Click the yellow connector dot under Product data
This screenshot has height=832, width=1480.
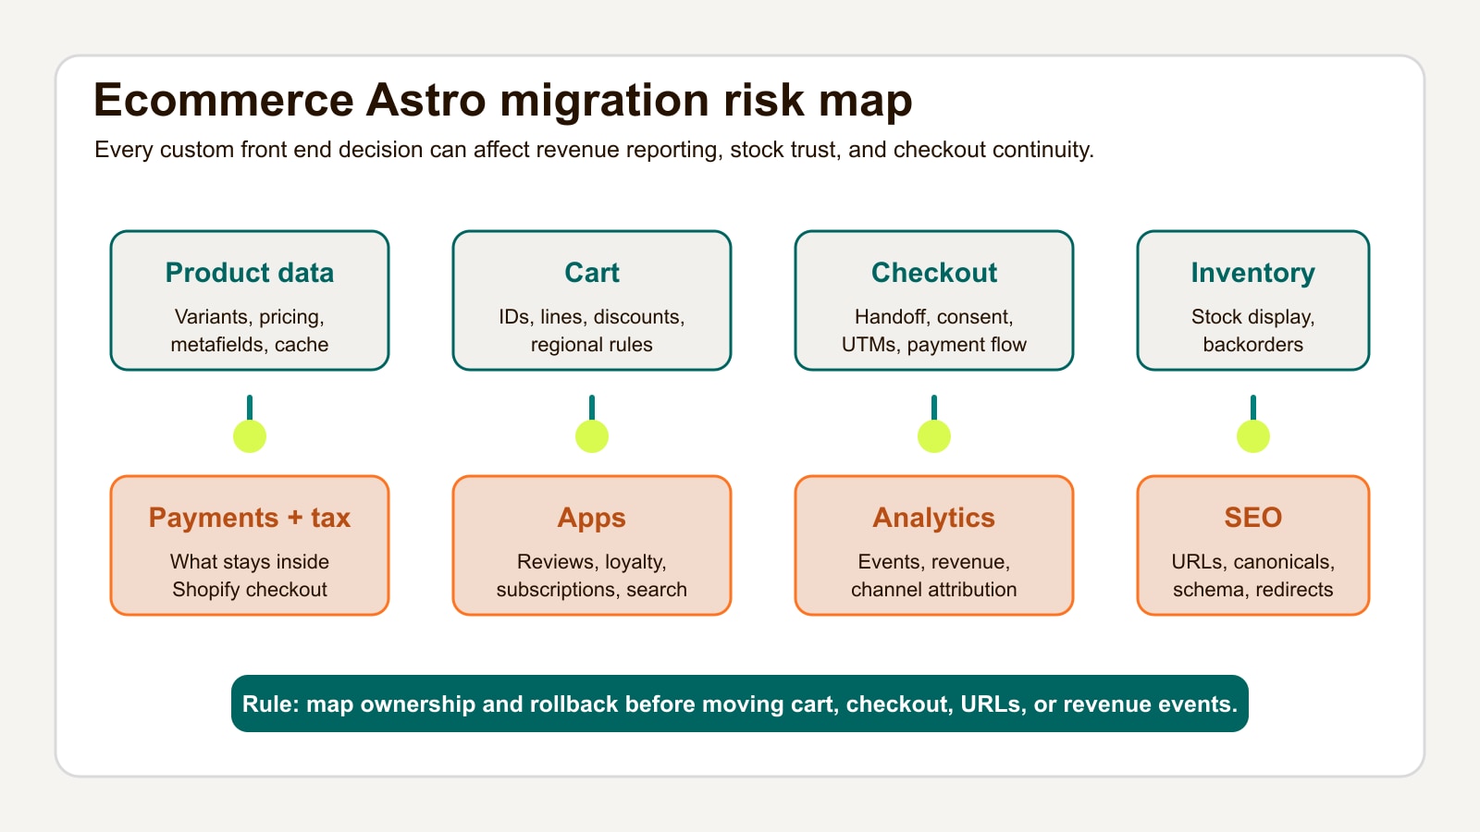coord(250,436)
